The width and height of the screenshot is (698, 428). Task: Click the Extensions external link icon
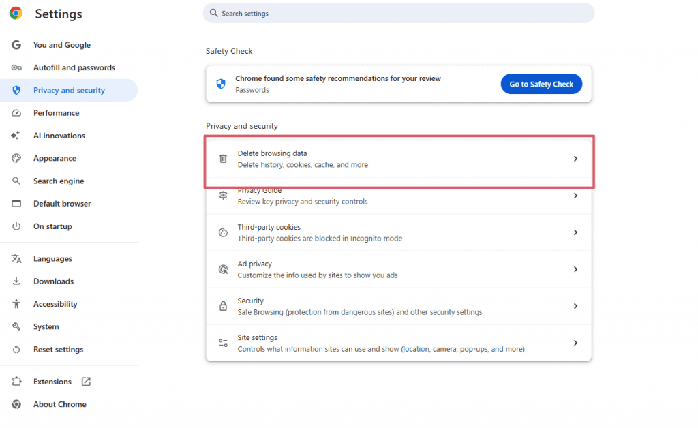pyautogui.click(x=86, y=382)
